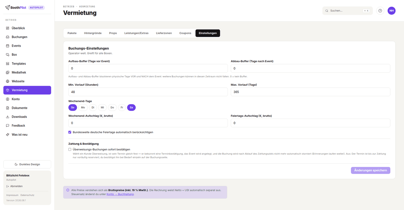The image size is (404, 210).
Task: Toggle Fr as a weekend day
Action: click(122, 108)
